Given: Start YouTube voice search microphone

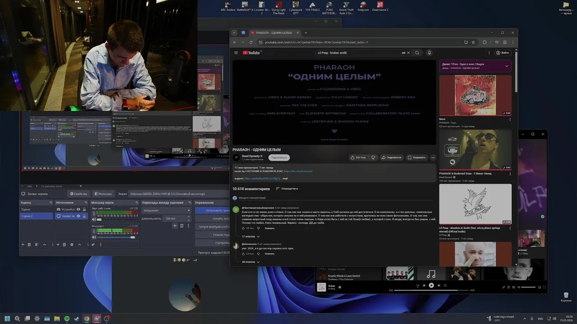Looking at the screenshot, I should tap(429, 53).
